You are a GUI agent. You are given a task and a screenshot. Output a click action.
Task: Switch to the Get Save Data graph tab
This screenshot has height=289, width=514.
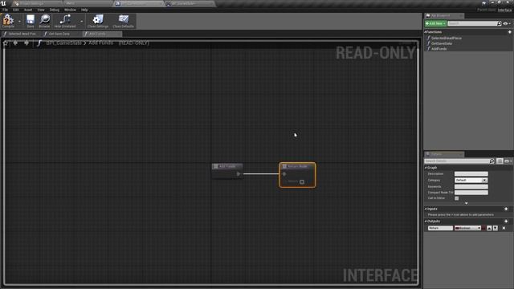click(61, 34)
